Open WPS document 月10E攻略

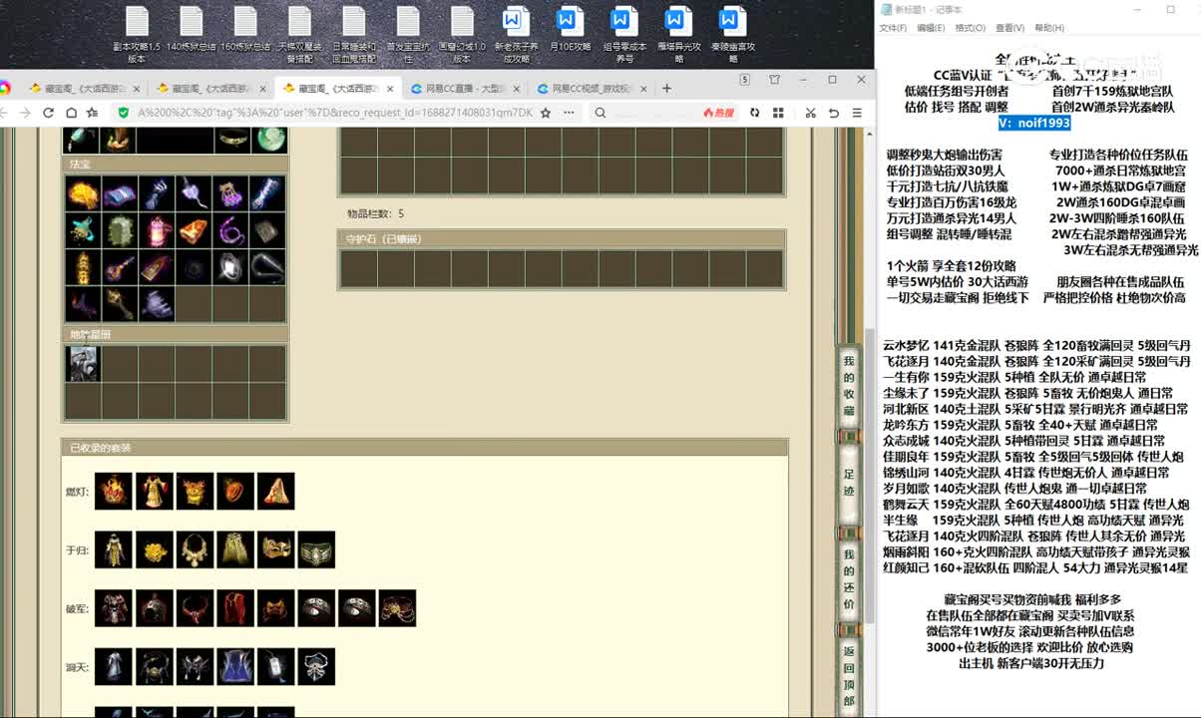[x=570, y=30]
